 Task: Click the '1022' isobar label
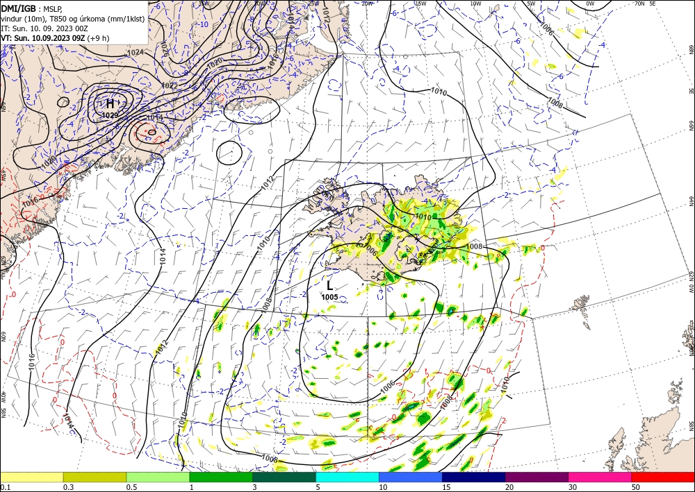pos(170,85)
